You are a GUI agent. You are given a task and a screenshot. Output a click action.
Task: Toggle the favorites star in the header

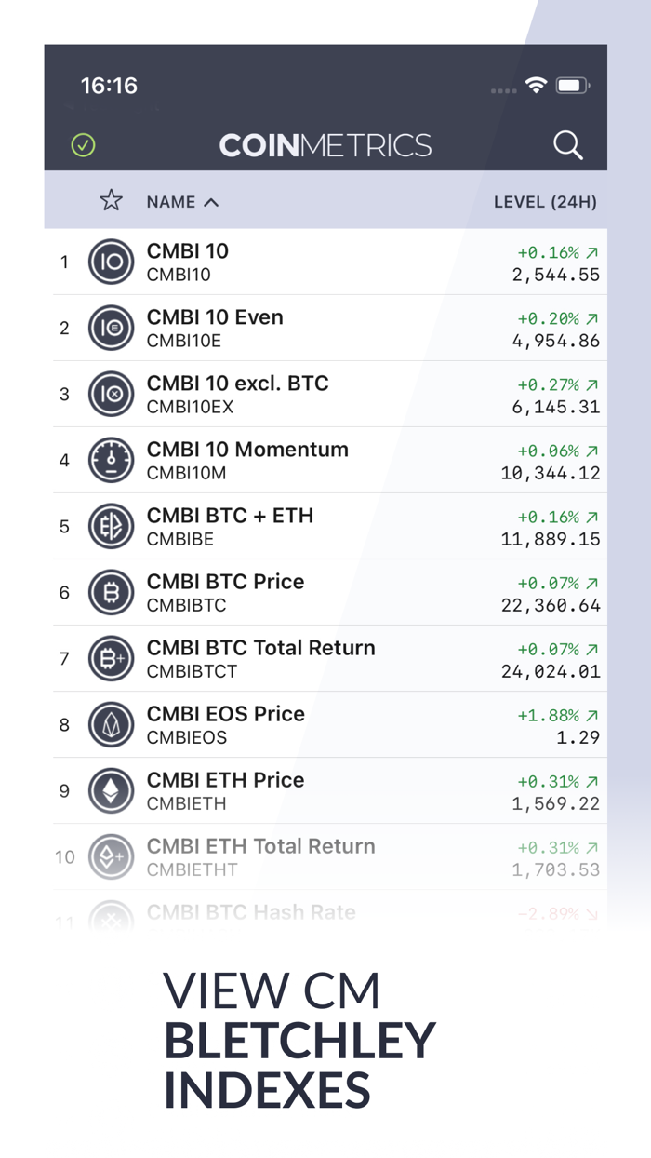point(111,200)
